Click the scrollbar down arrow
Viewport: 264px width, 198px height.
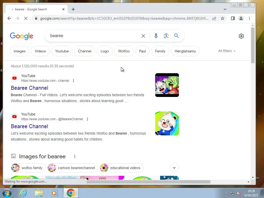(253, 177)
